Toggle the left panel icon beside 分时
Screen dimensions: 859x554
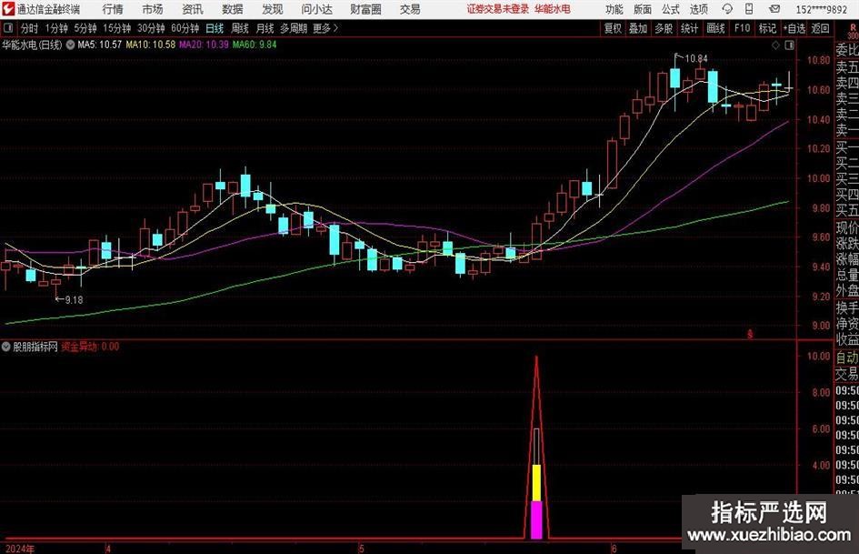[x=7, y=28]
